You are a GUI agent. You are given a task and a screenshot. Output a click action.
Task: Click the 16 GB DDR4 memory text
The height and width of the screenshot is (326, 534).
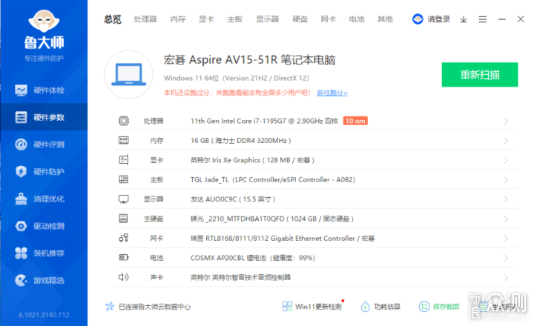pyautogui.click(x=240, y=141)
